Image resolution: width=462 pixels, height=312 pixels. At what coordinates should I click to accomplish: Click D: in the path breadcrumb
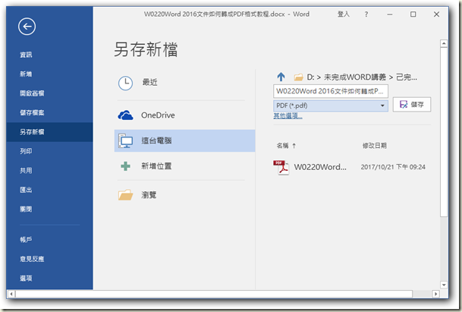coord(310,77)
